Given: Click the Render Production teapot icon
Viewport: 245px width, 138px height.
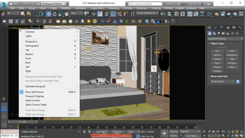Looking at the screenshot, I should [229, 14].
